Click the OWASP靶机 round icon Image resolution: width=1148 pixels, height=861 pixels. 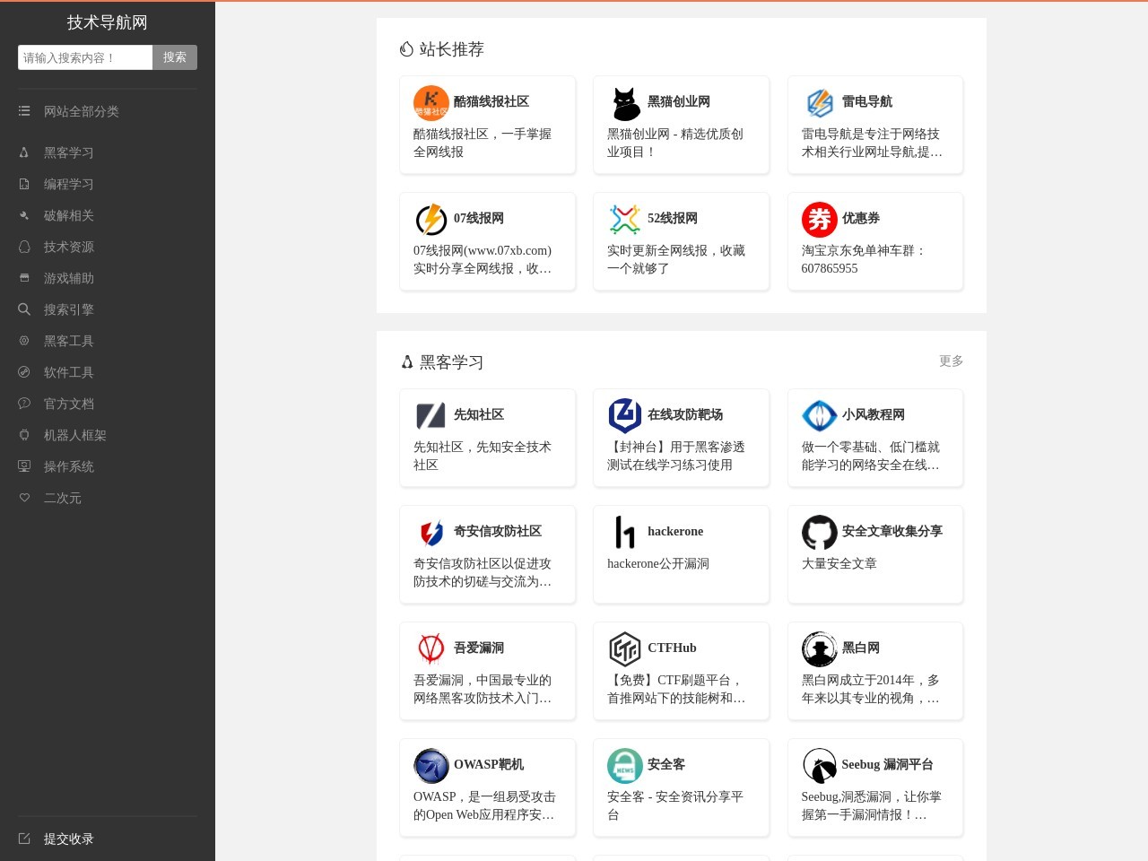point(430,765)
